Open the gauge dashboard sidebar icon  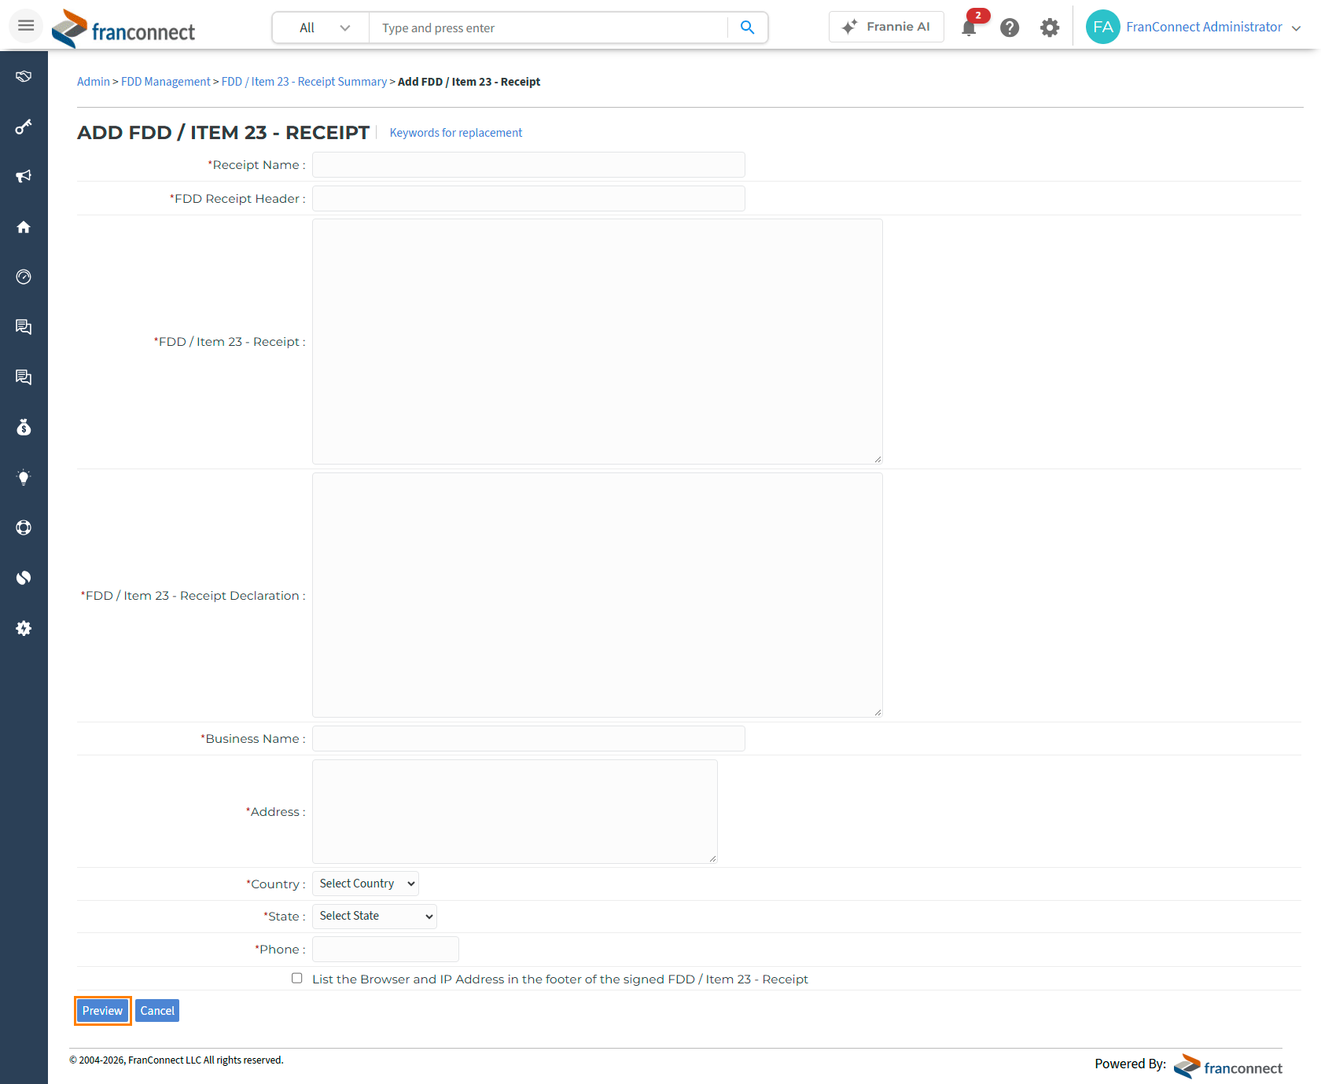coord(24,277)
